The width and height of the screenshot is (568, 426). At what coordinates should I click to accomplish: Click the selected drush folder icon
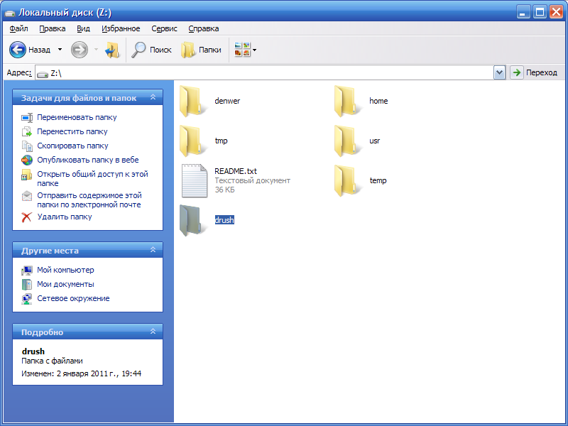click(x=192, y=221)
